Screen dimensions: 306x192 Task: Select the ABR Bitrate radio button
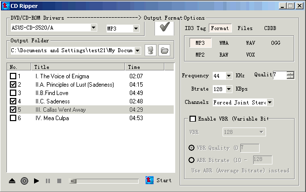click(191, 160)
